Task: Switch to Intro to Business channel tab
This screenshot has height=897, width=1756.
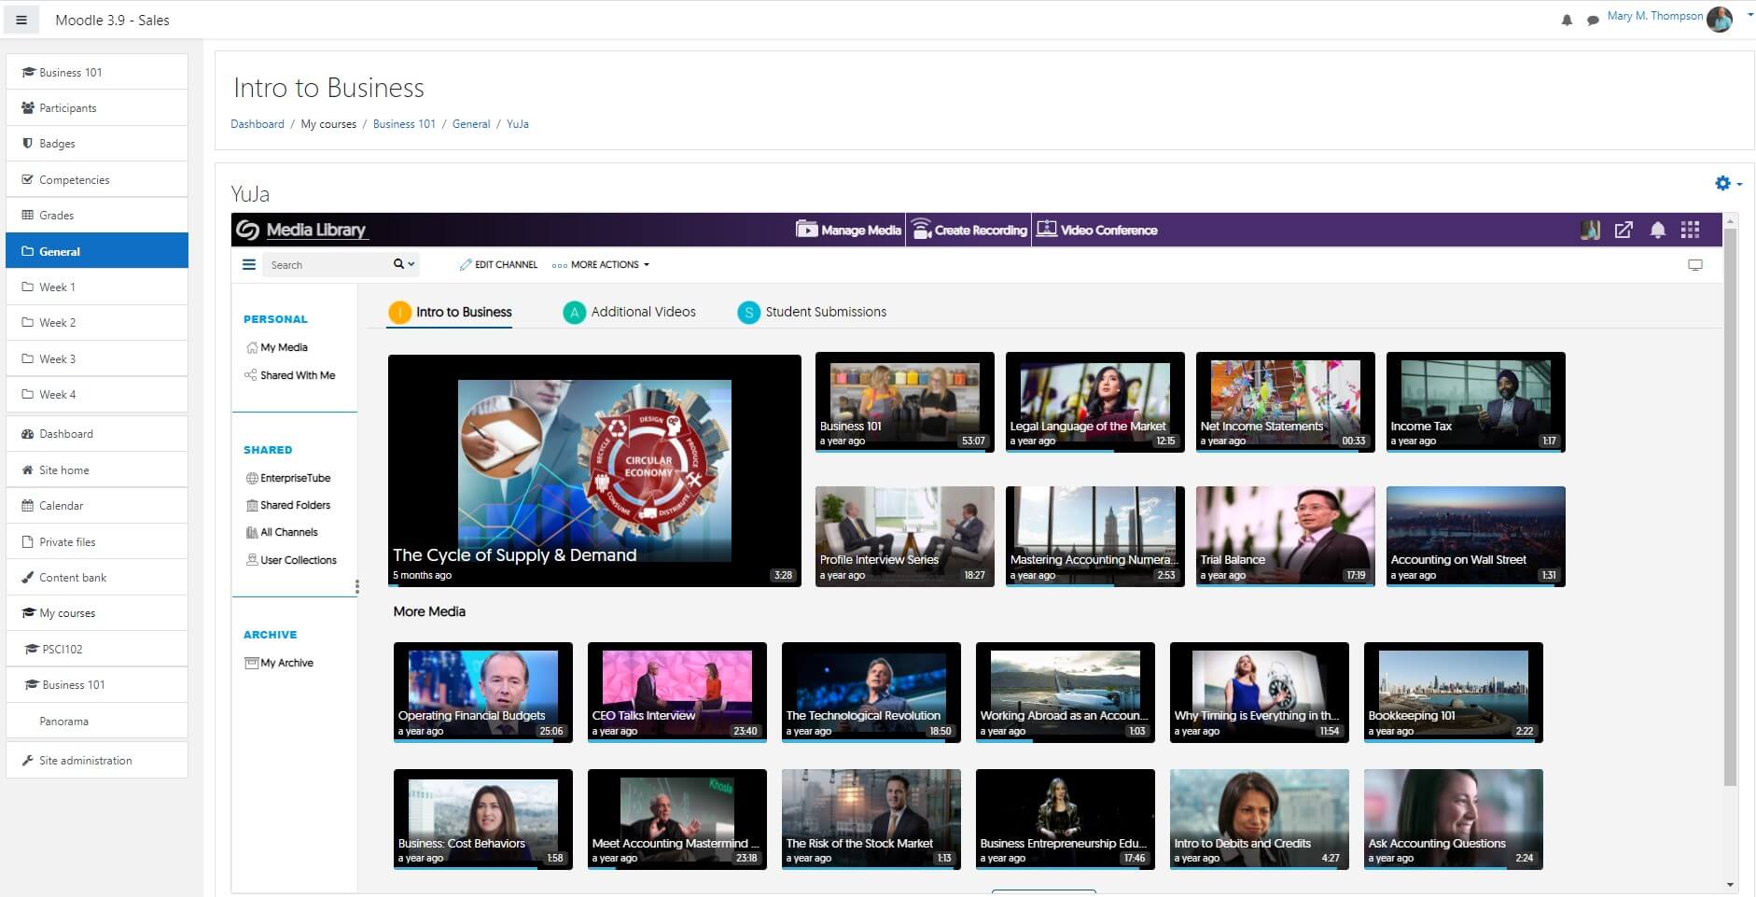Action: pyautogui.click(x=451, y=312)
